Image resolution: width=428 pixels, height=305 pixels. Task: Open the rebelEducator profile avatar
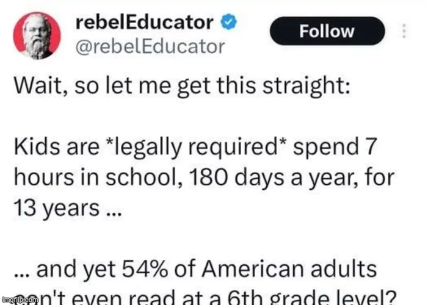37,35
